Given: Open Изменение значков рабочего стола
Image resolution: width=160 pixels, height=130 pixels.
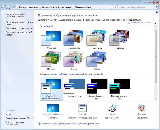Looking at the screenshot, I should (x=19, y=23).
